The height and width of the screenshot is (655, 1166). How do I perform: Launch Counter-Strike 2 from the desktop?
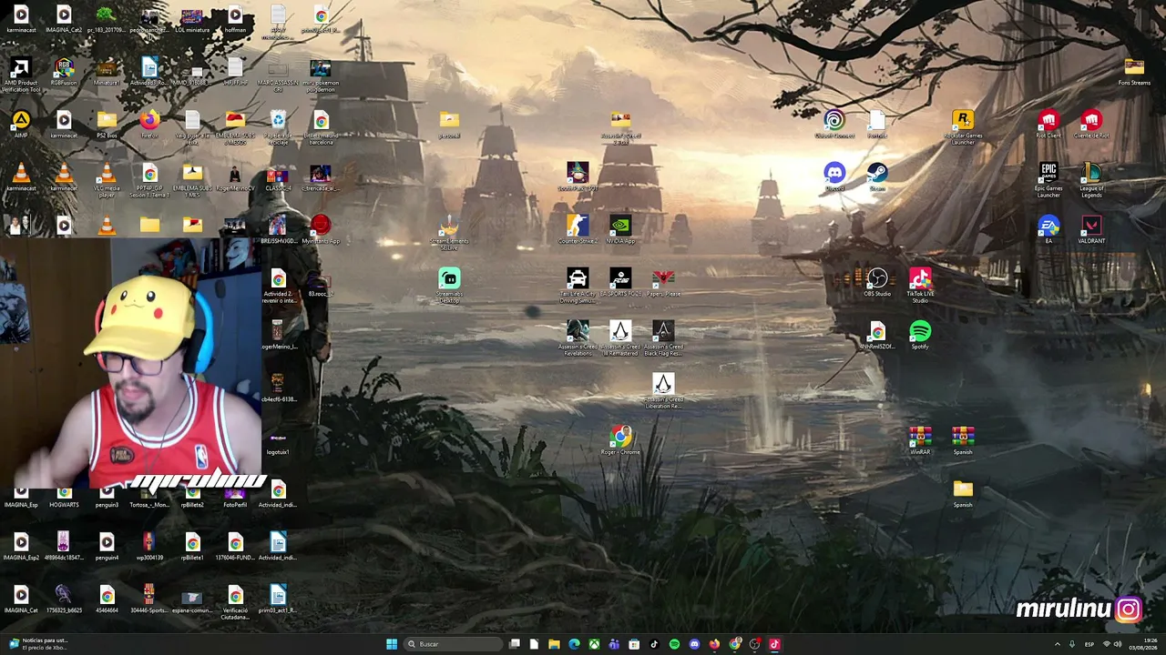tap(578, 231)
